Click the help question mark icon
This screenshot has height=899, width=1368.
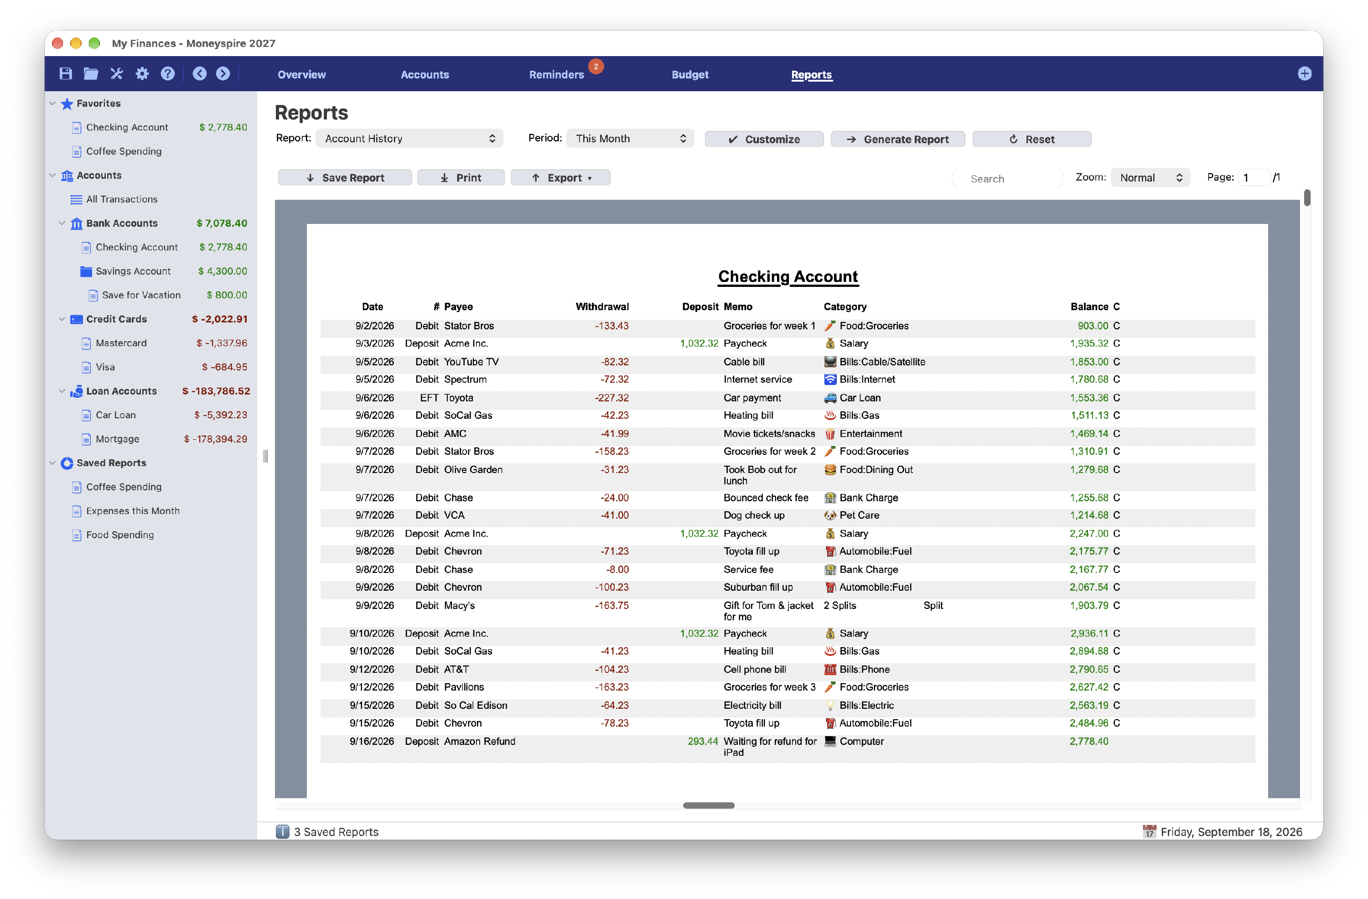coord(167,73)
